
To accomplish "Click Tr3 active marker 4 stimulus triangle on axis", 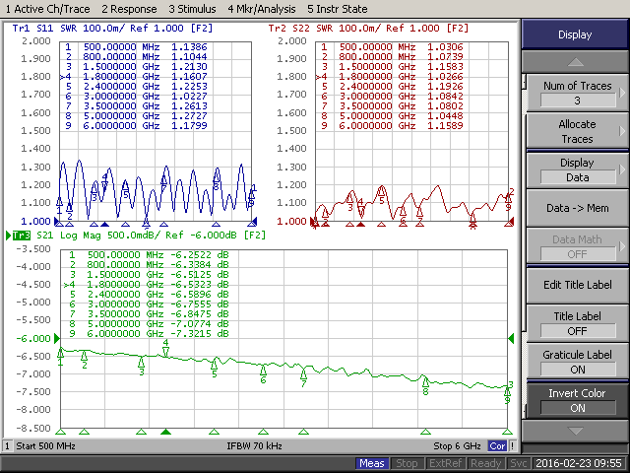I will (165, 432).
